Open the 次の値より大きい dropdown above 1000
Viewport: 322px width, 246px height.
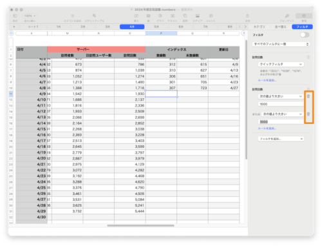point(281,96)
